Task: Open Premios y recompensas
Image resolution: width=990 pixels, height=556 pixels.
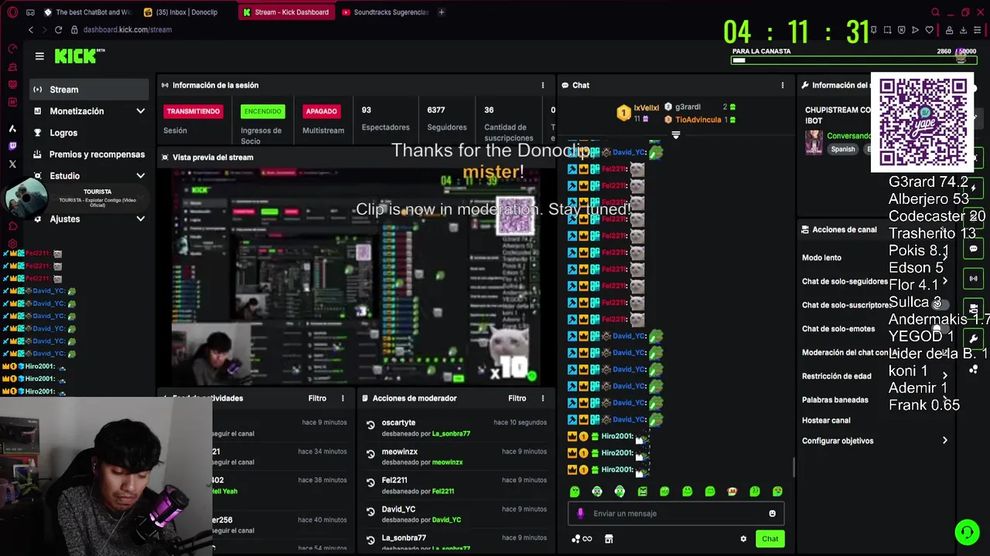Action: [89, 154]
